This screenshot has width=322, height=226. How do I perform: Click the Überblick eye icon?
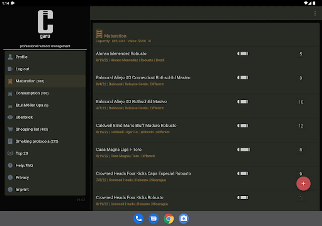pos(10,117)
